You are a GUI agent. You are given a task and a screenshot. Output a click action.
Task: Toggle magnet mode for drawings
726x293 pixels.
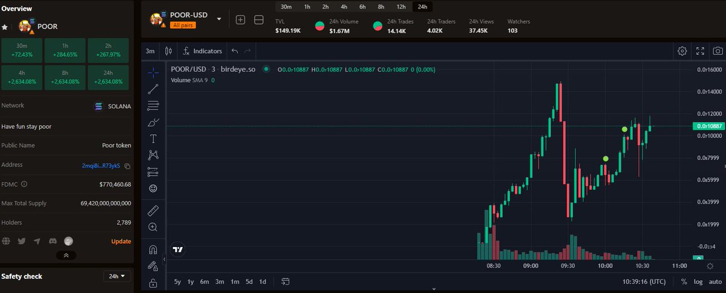click(x=153, y=250)
